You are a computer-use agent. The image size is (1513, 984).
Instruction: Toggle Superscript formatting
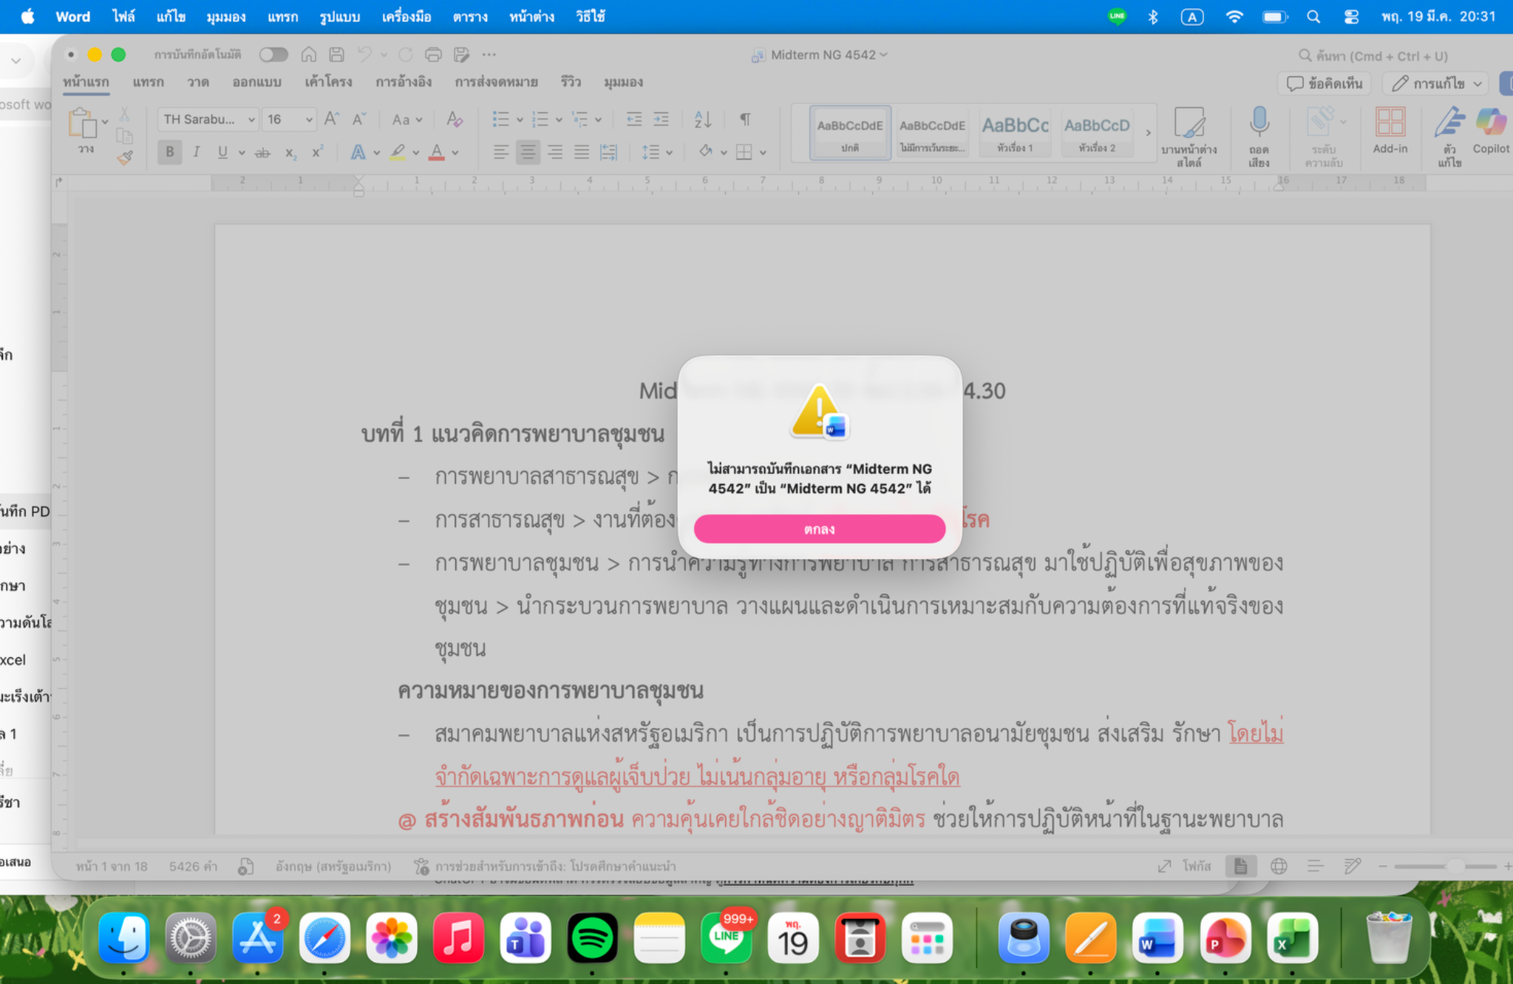tap(317, 152)
